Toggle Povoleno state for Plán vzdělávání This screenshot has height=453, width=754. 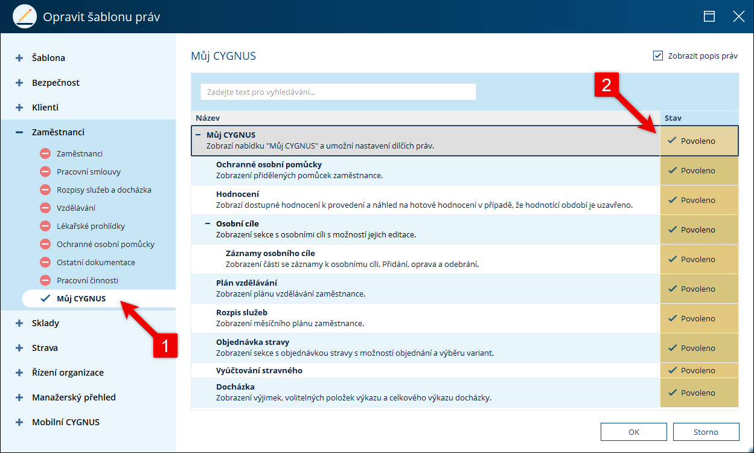pyautogui.click(x=699, y=289)
